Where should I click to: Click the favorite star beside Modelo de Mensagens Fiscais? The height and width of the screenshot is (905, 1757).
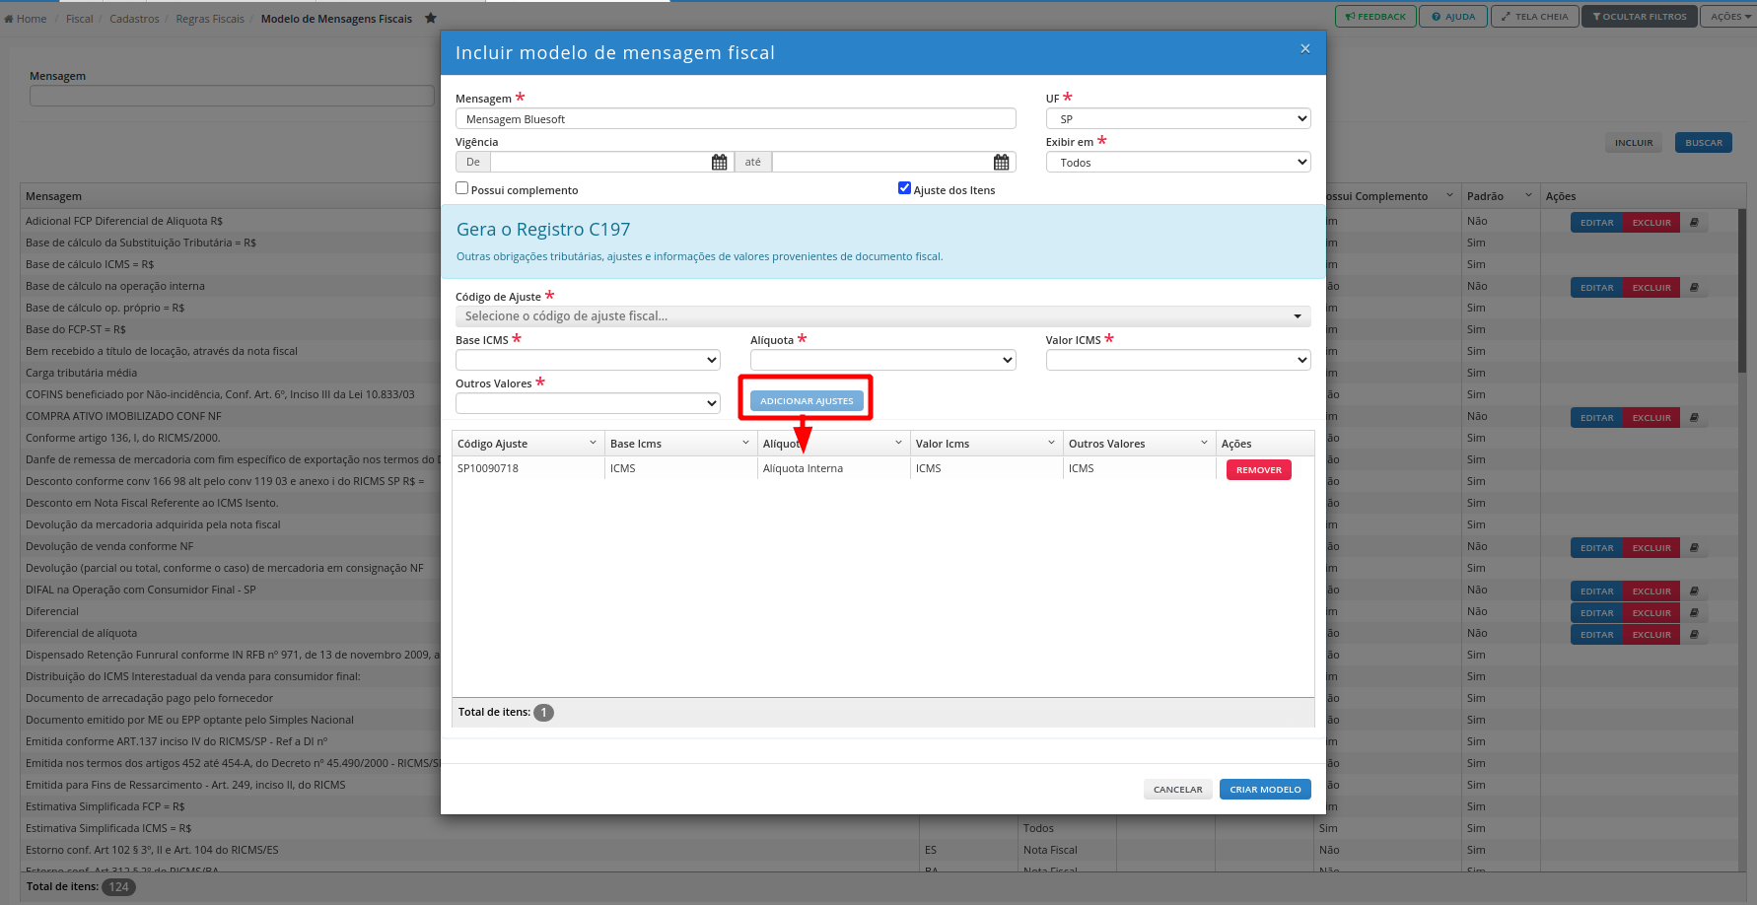[431, 18]
